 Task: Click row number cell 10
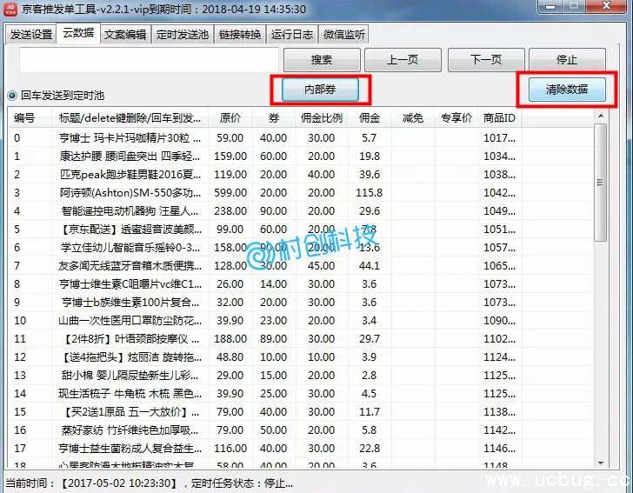tap(20, 321)
